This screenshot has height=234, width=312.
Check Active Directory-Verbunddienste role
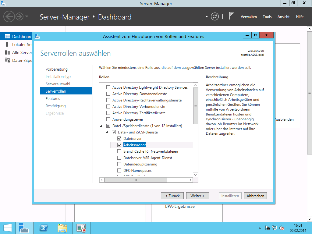click(108, 106)
